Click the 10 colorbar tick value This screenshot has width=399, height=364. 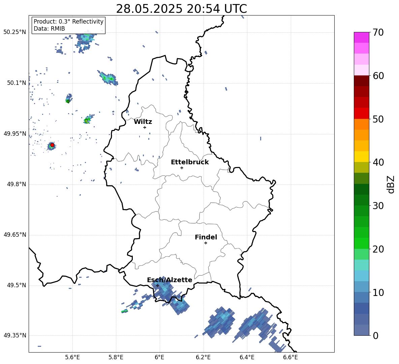coord(378,292)
